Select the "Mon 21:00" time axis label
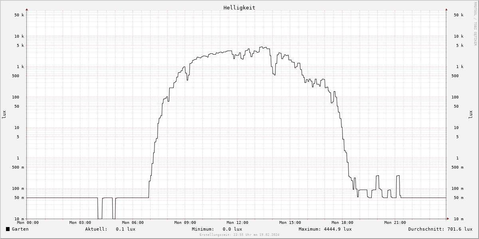 [395, 223]
